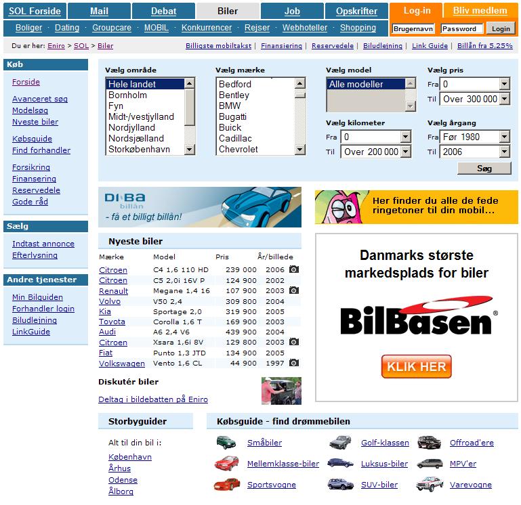Click the Varevogne pickup icon
The width and height of the screenshot is (521, 505).
point(430,485)
